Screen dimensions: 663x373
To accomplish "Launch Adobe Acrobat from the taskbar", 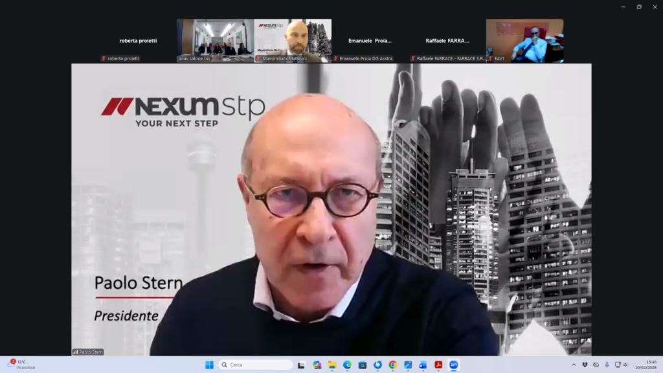I will click(x=438, y=365).
